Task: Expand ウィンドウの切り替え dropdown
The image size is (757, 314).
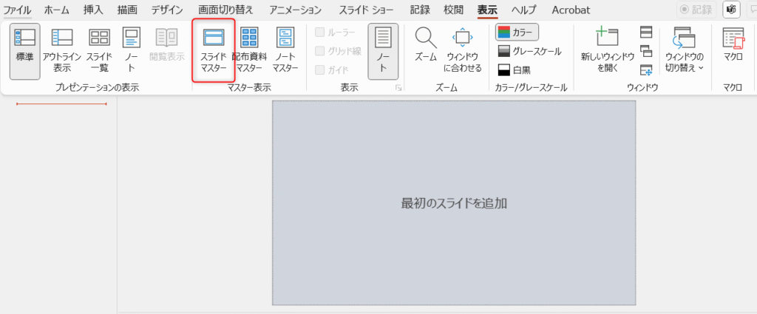Action: pyautogui.click(x=685, y=51)
